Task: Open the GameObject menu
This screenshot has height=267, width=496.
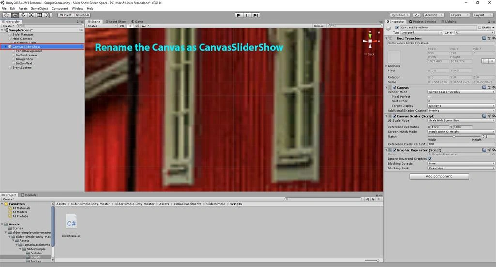Action: click(x=40, y=9)
